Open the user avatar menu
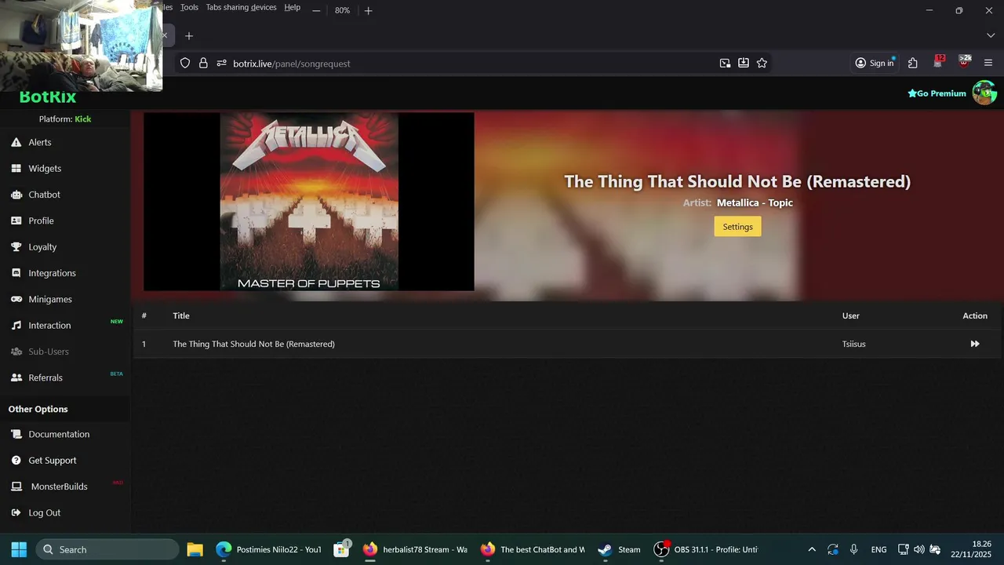The image size is (1004, 565). click(984, 93)
